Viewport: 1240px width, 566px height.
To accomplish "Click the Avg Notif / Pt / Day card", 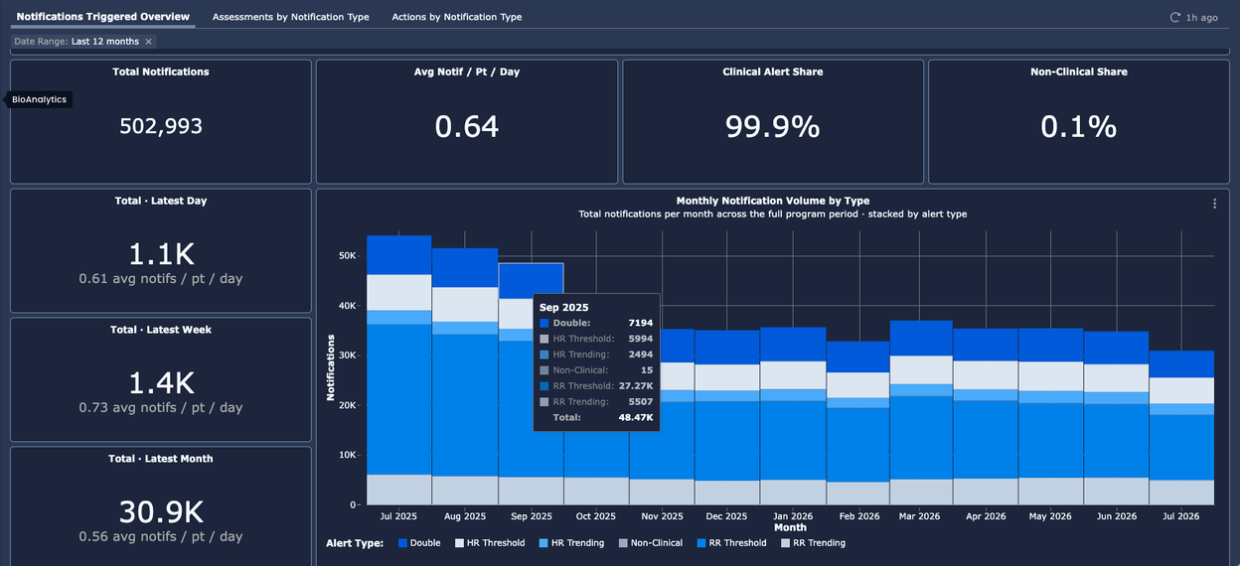I will pyautogui.click(x=467, y=121).
